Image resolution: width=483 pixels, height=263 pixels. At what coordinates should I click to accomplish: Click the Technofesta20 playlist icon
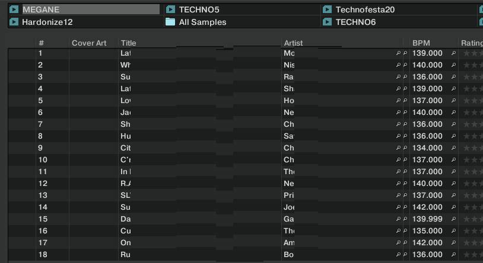(327, 9)
